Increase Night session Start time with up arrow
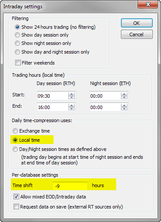This screenshot has width=161, height=222. coord(124,94)
